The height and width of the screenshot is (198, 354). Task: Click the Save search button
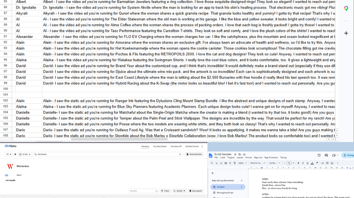[195, 191]
